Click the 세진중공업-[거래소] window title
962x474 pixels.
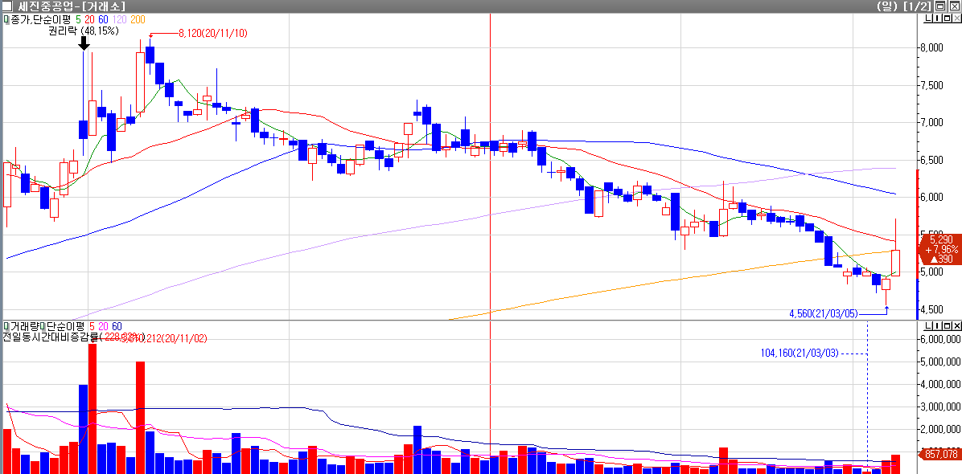click(x=72, y=6)
